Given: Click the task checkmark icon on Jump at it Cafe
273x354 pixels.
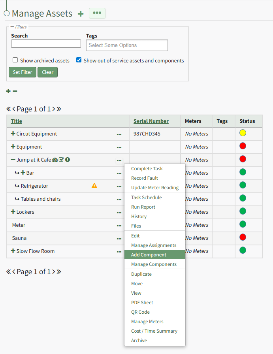Looking at the screenshot, I should coord(61,160).
